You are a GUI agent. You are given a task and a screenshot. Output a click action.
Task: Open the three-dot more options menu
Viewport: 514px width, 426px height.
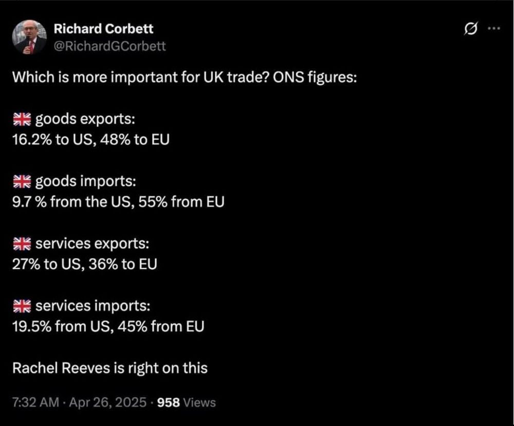(x=494, y=28)
